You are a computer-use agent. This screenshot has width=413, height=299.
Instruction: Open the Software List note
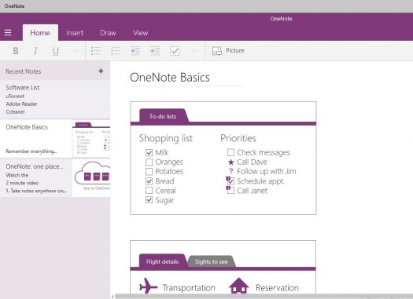tap(55, 100)
